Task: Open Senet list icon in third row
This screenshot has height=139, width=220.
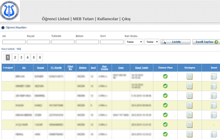Action: pos(214,96)
